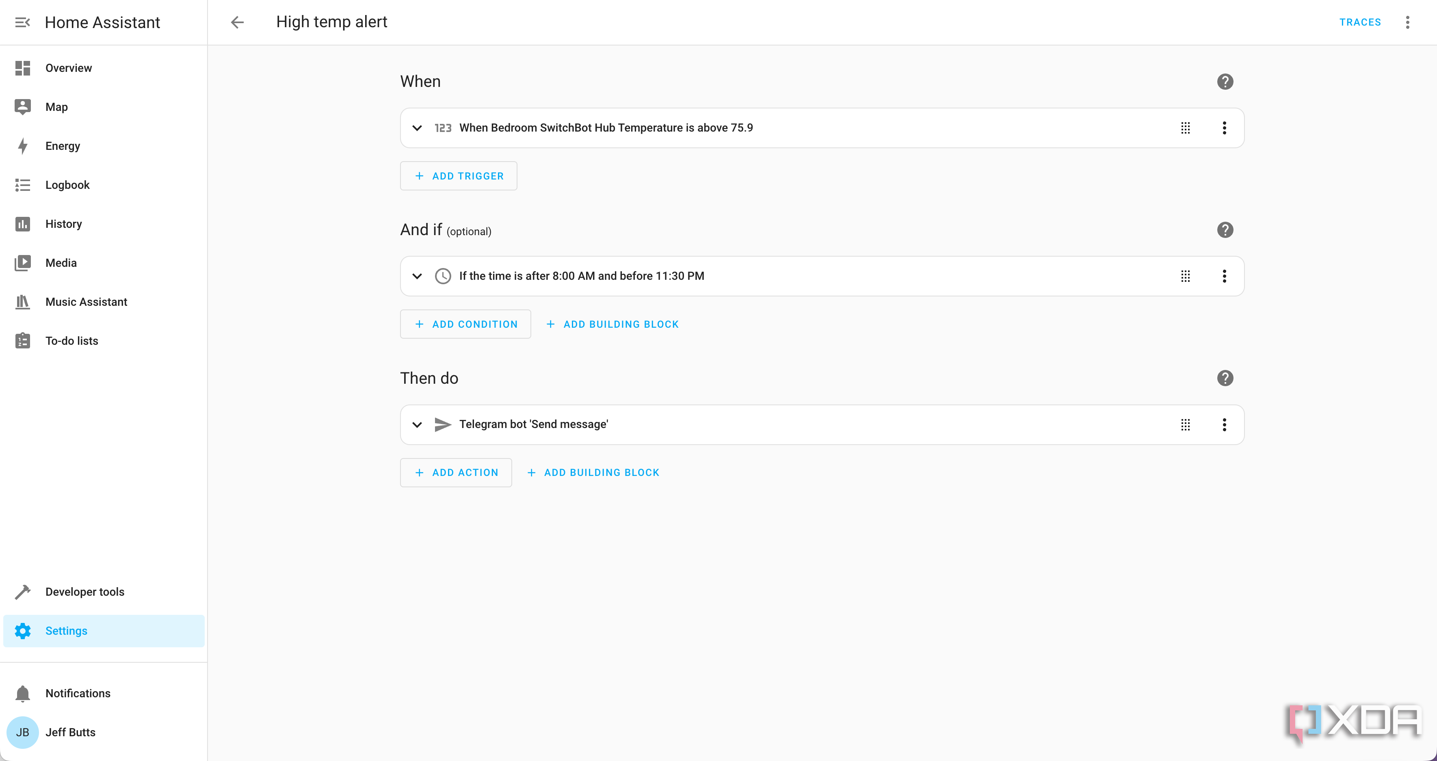Click the JB user avatar
Image resolution: width=1437 pixels, height=761 pixels.
click(x=22, y=732)
